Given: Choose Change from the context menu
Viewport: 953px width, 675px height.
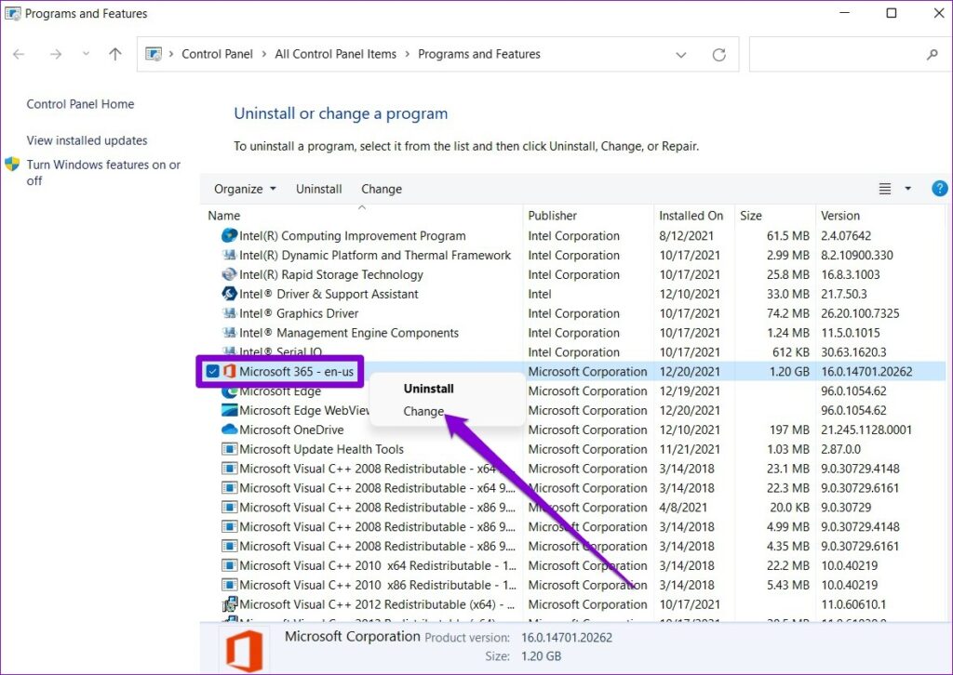Looking at the screenshot, I should tap(423, 411).
